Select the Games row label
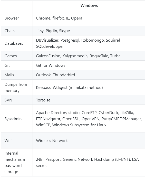Screen dimensions: 145x179 point(11,56)
